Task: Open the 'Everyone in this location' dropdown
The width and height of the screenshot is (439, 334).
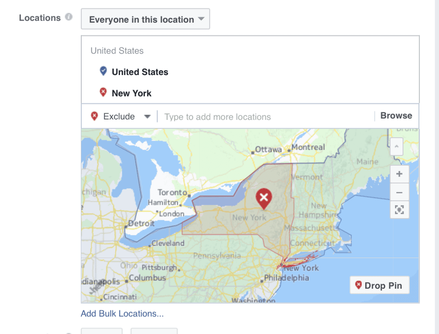Action: coord(145,19)
